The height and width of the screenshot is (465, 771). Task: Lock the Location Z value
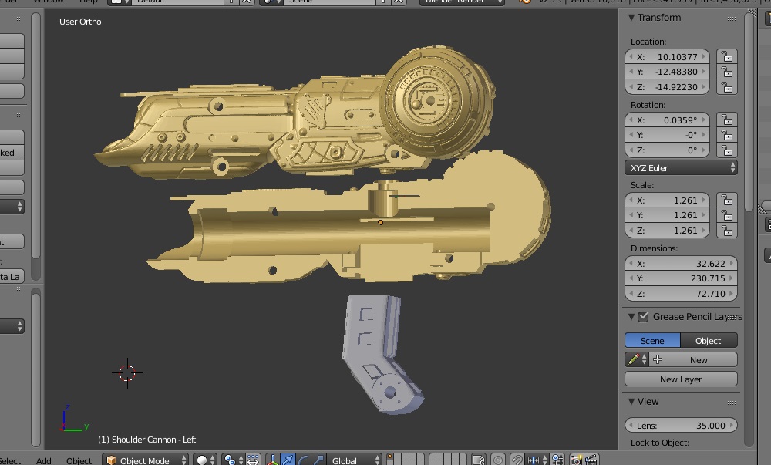(x=727, y=87)
